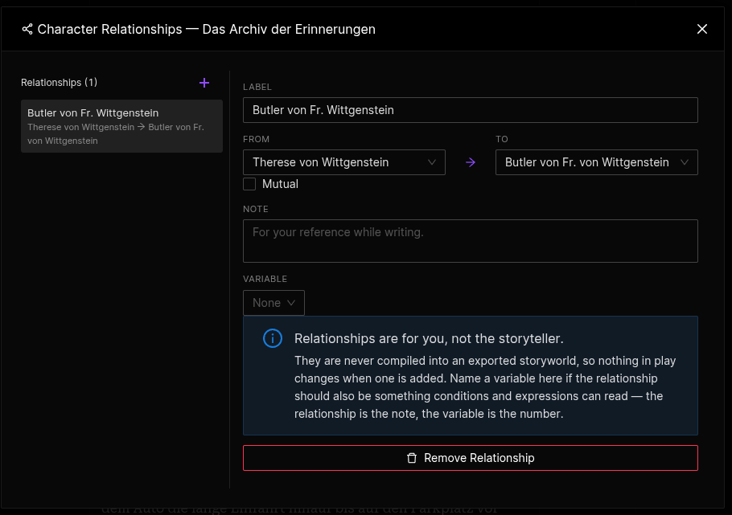Click into the Label text field
This screenshot has height=515, width=732.
(470, 110)
